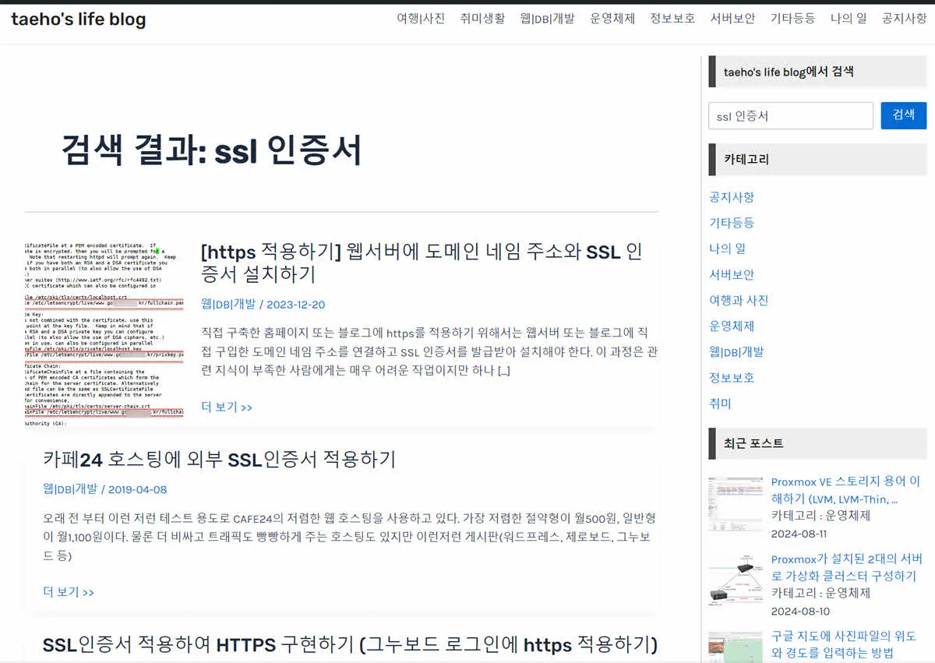935x663 pixels.
Task: Click 더 보기 under the first post
Action: (x=227, y=406)
